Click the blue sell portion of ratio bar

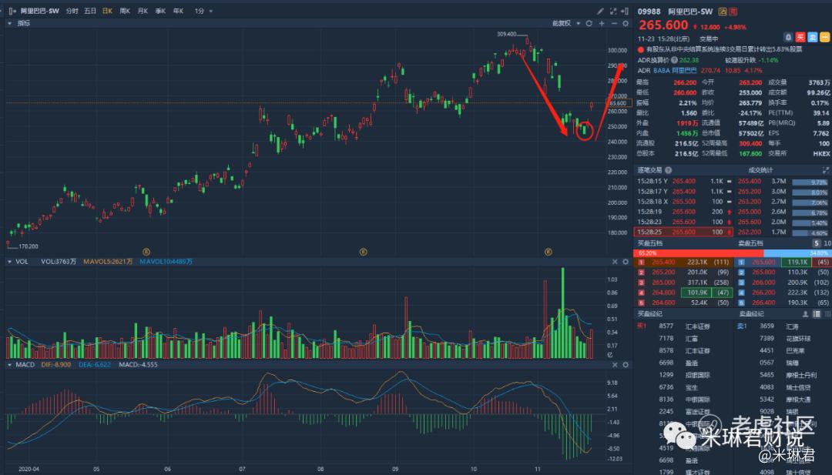(797, 253)
